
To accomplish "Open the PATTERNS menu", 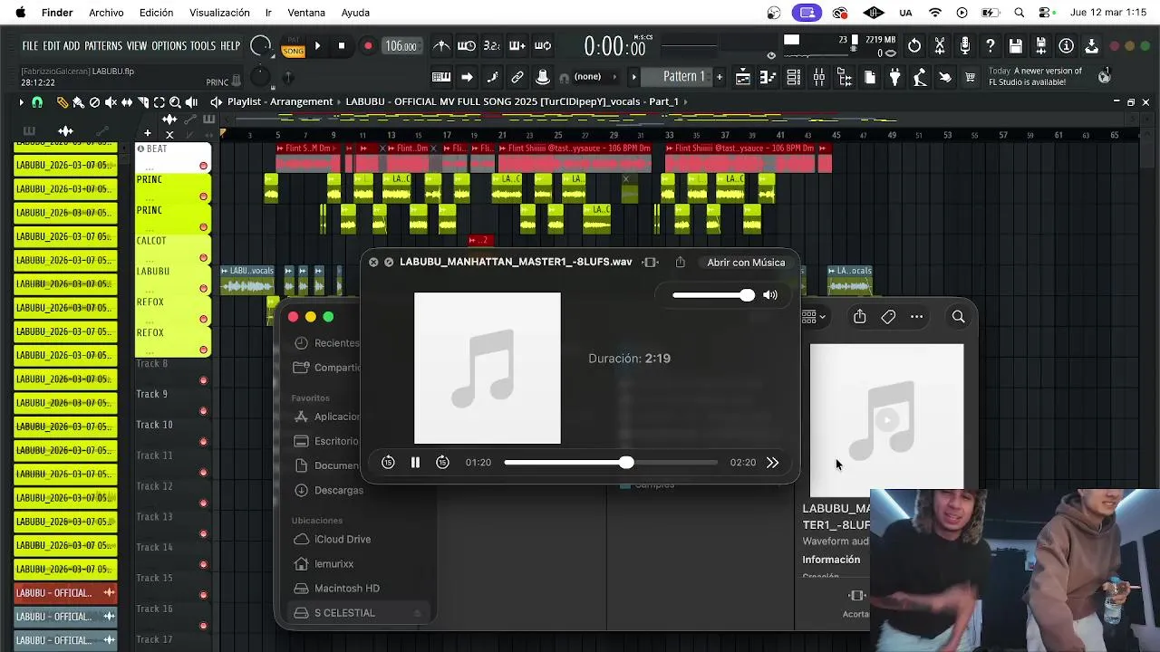I will (x=103, y=46).
